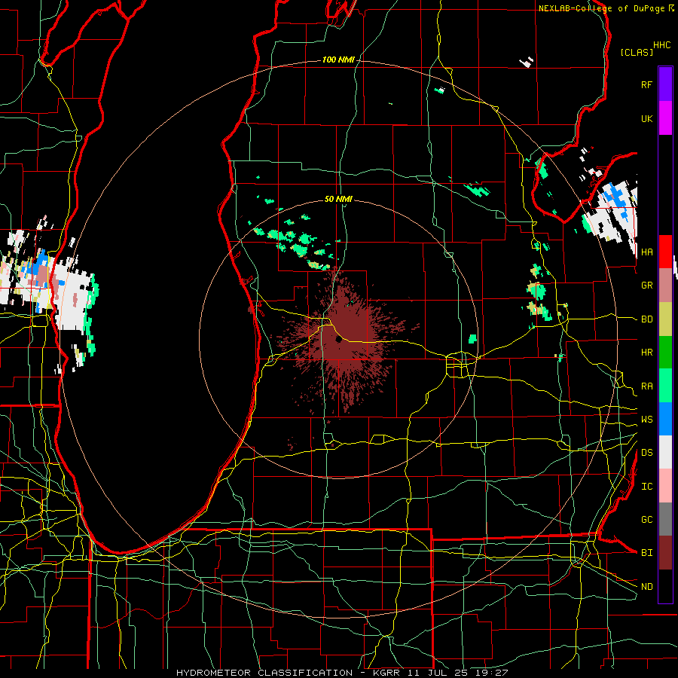Click the white DS dry snow swatch
The image size is (678, 678).
[x=665, y=452]
